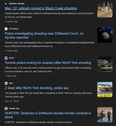Image resolution: width=116 pixels, height=126 pixels.
Task: Click the CP24 source name text
Action: pos(11,58)
